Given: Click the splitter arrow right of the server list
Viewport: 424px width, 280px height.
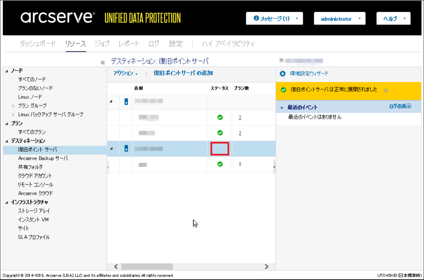Looking at the screenshot, I should tap(275, 167).
